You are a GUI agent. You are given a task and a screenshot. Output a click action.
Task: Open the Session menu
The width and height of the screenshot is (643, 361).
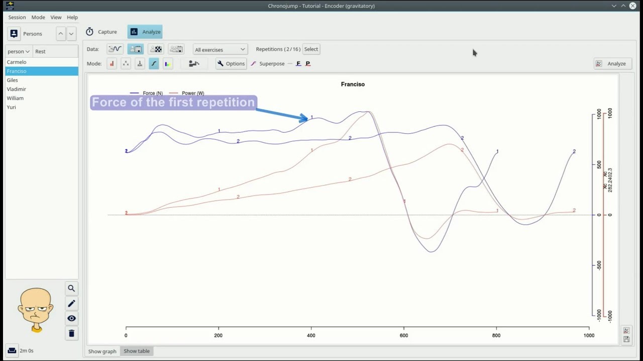pos(17,17)
